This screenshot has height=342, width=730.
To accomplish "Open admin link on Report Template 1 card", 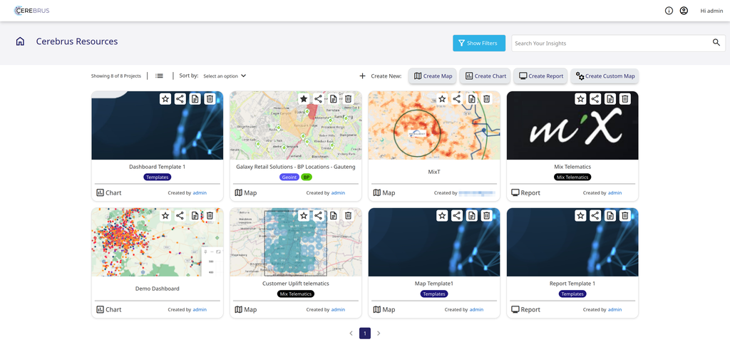I will 615,309.
